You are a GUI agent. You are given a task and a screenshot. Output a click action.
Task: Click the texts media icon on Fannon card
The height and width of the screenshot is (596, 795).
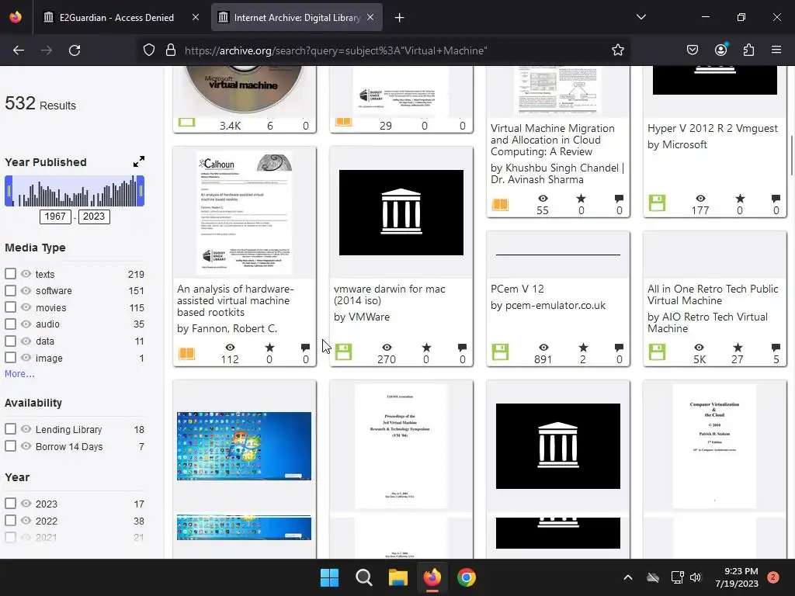coord(186,353)
